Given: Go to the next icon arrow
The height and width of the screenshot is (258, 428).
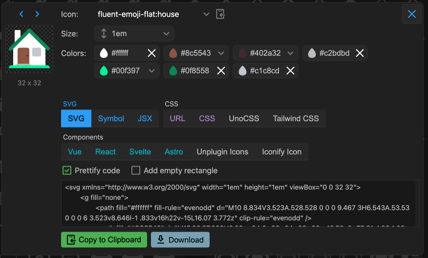Looking at the screenshot, I should point(38,14).
